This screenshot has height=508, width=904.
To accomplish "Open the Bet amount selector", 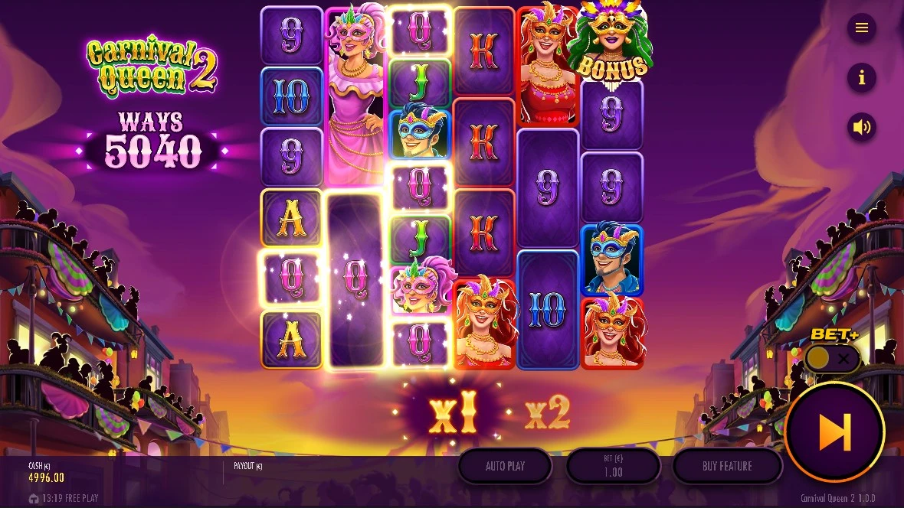I will coord(613,466).
